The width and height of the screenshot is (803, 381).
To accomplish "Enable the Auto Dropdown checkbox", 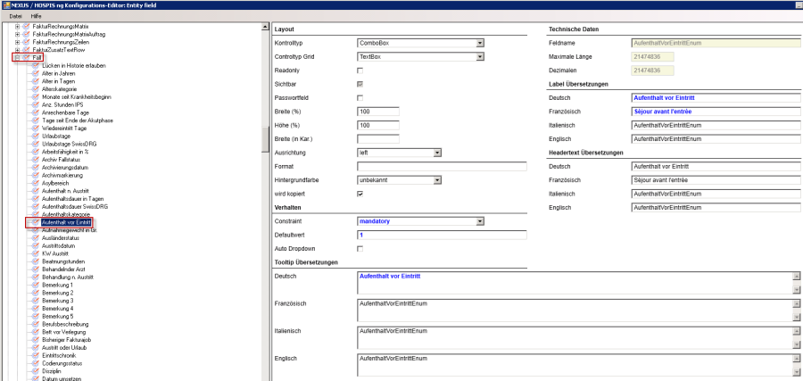I will [x=360, y=248].
